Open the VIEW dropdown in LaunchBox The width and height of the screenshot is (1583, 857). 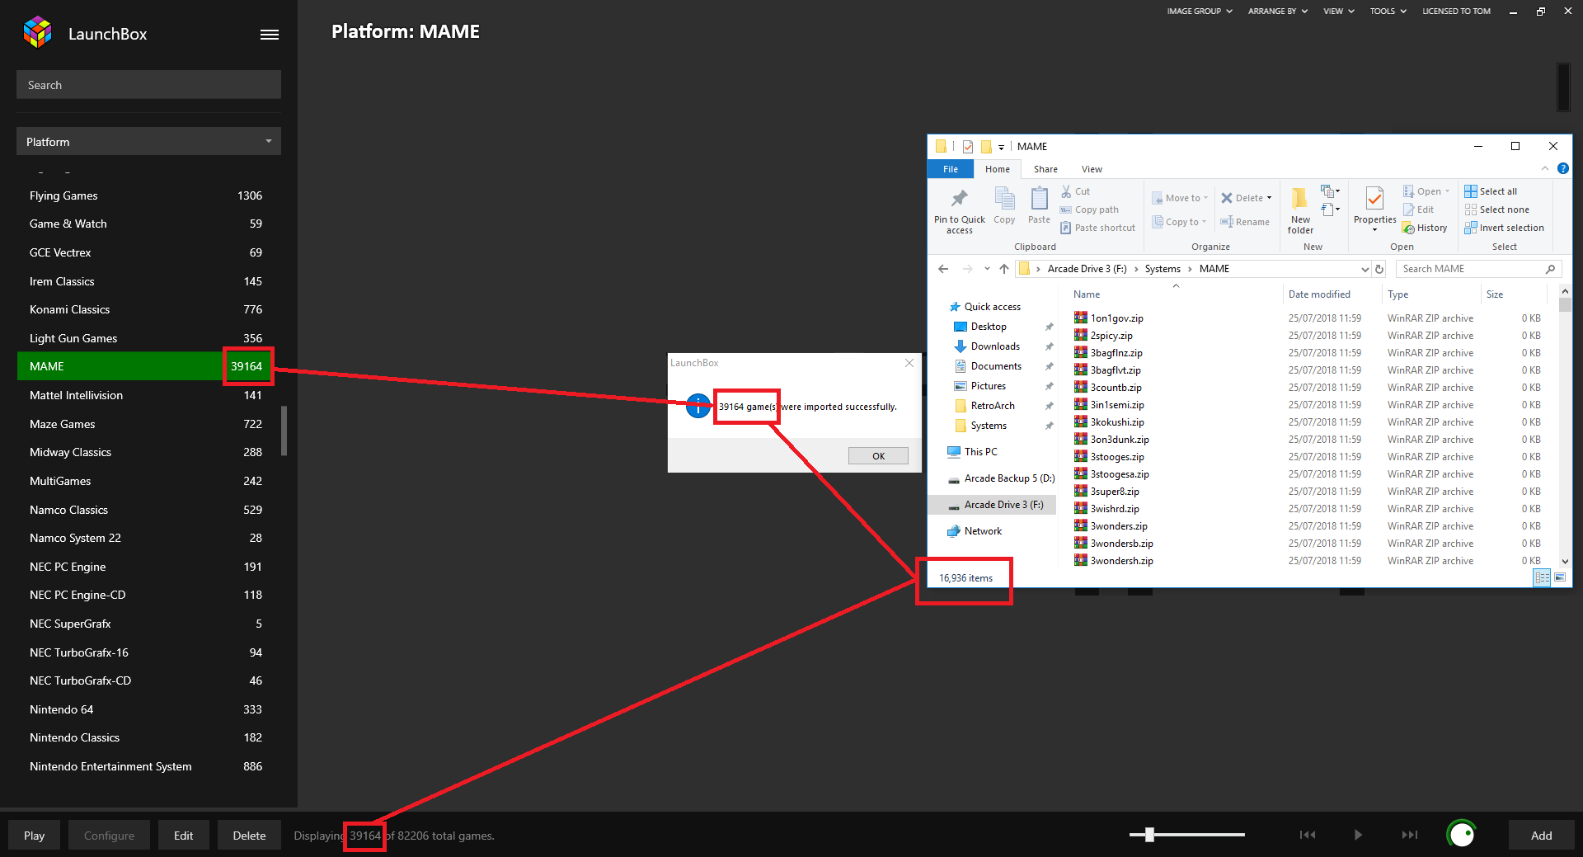pyautogui.click(x=1339, y=12)
